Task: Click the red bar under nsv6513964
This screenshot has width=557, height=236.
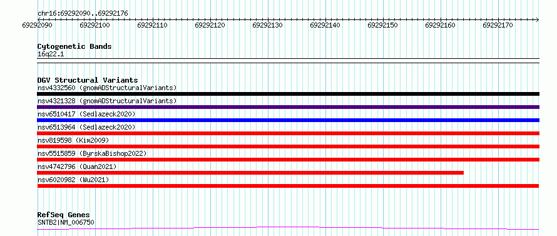Action: click(288, 133)
